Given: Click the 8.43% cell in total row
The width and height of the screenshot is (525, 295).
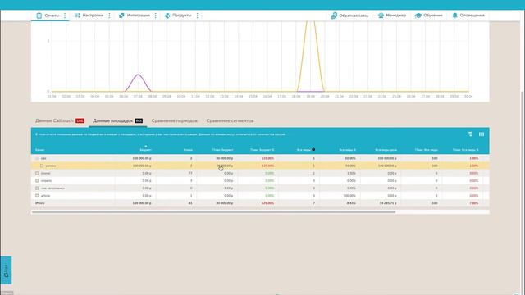Looking at the screenshot, I should pyautogui.click(x=351, y=203).
